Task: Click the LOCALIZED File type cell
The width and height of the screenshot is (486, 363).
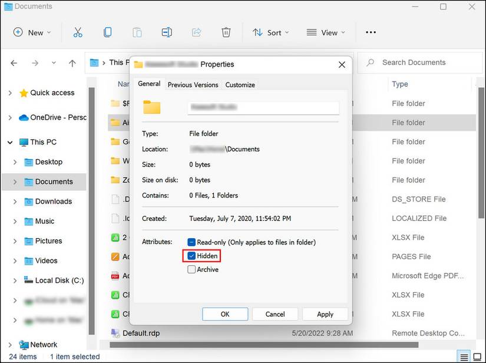Action: (x=419, y=218)
